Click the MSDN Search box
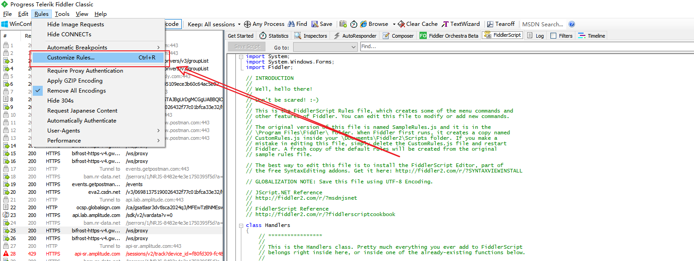 click(543, 24)
